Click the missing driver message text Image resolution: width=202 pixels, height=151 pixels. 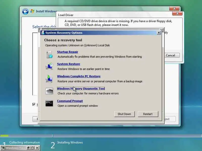(x=118, y=23)
